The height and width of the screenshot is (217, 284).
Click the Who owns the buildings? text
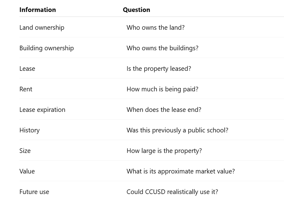point(163,48)
